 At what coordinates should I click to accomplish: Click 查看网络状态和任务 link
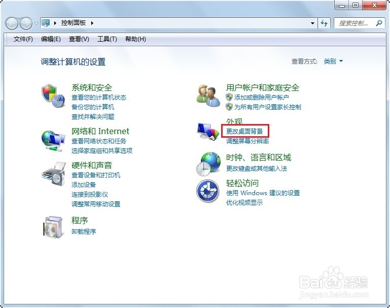point(99,141)
